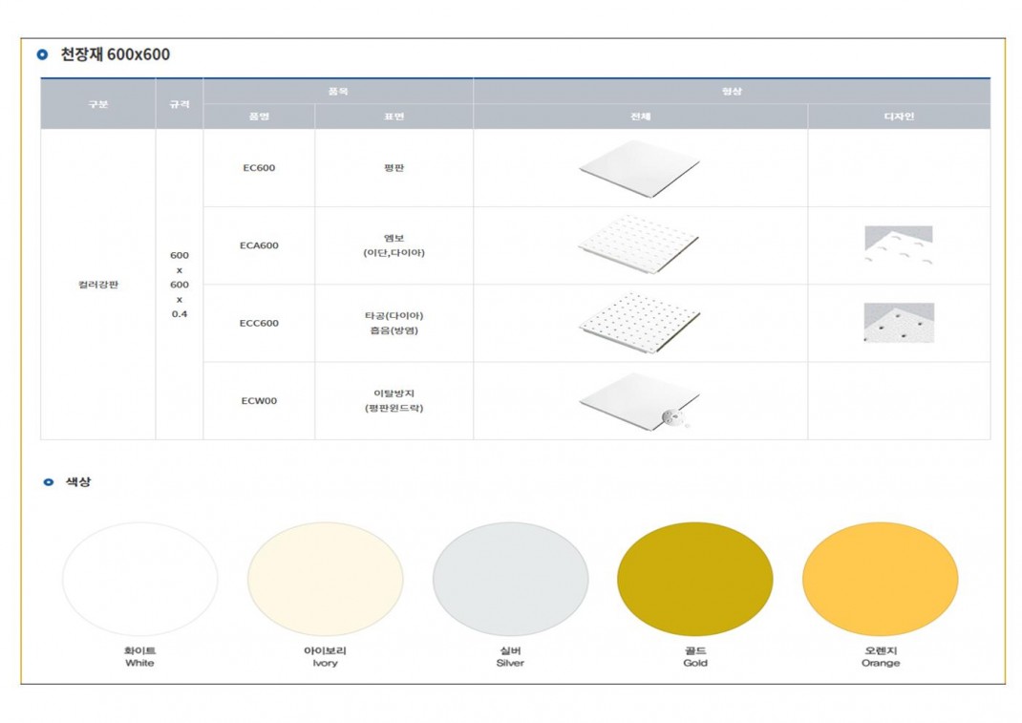The height and width of the screenshot is (723, 1022).
Task: Click the 규격 column header
Action: click(180, 103)
